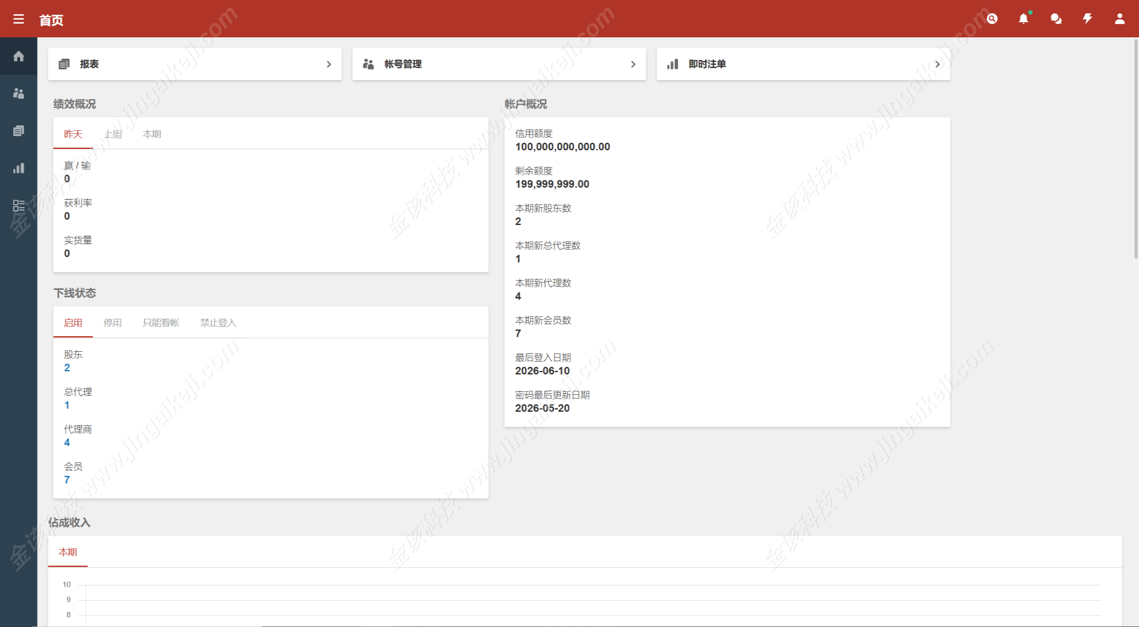Click the 获利率 label

78,203
